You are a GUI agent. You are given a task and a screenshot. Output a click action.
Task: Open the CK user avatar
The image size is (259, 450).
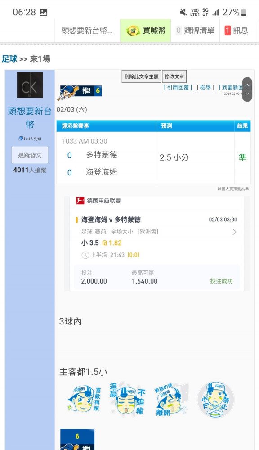(30, 85)
